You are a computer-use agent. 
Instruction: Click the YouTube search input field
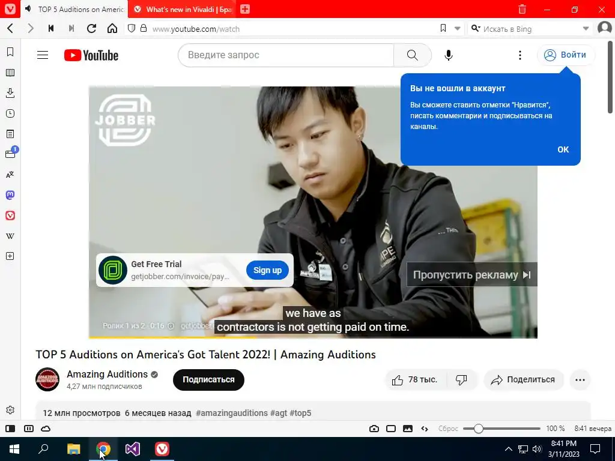[286, 55]
